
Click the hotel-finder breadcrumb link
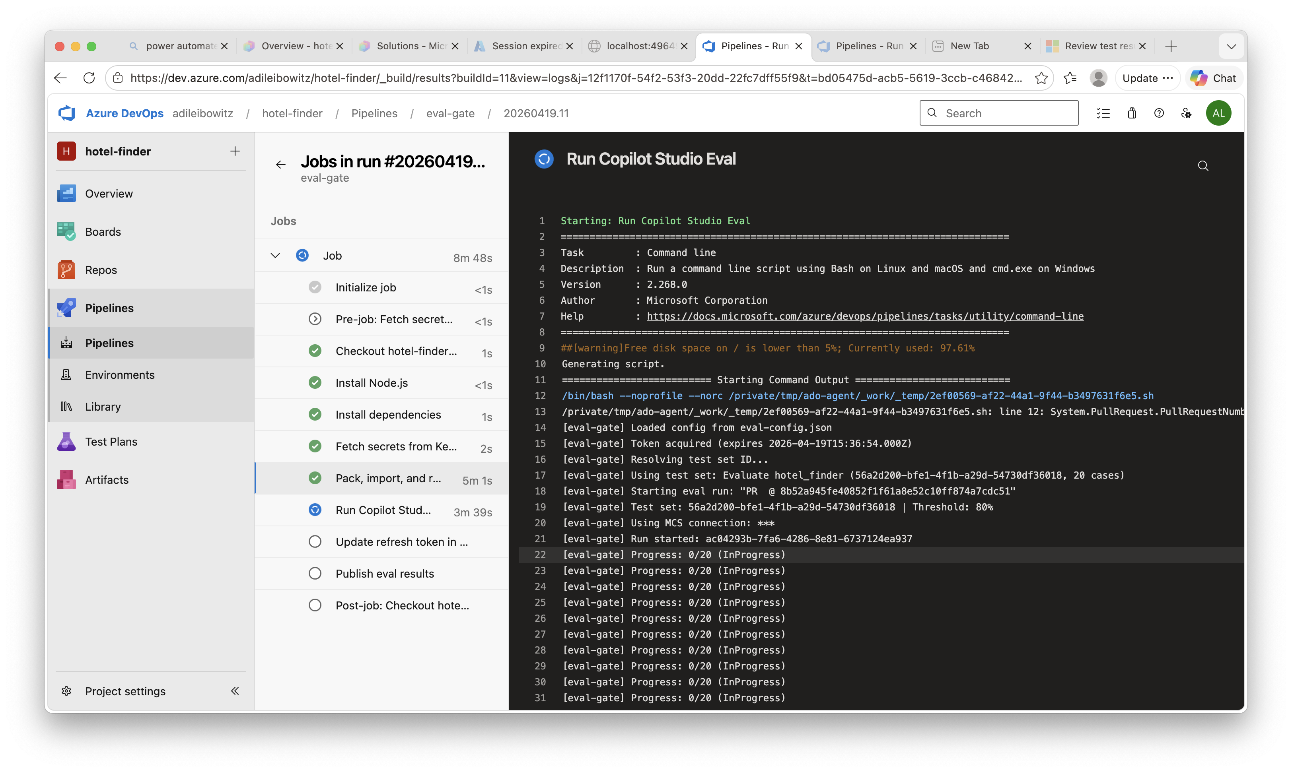tap(292, 113)
